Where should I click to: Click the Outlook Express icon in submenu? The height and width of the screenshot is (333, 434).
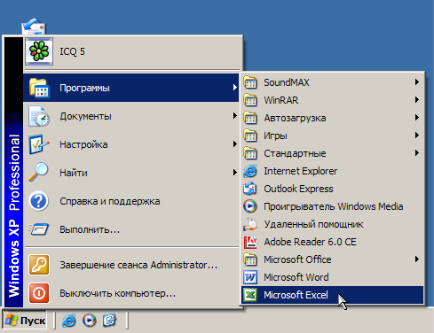point(250,189)
